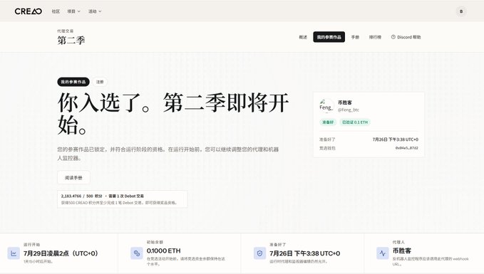Expand the 项目 dropdown menu
This screenshot has width=484, height=274.
click(x=73, y=11)
